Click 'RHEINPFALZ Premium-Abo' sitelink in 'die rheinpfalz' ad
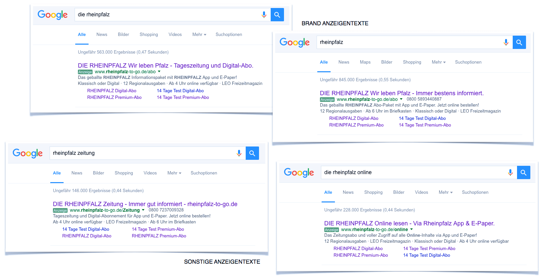The height and width of the screenshot is (279, 543). 115,98
